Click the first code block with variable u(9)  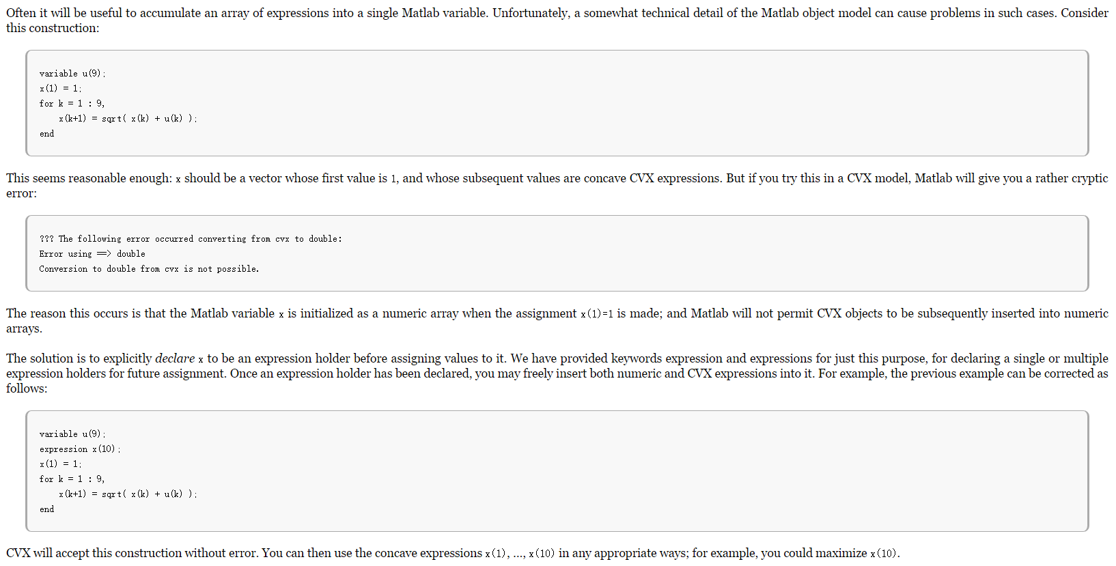point(557,103)
